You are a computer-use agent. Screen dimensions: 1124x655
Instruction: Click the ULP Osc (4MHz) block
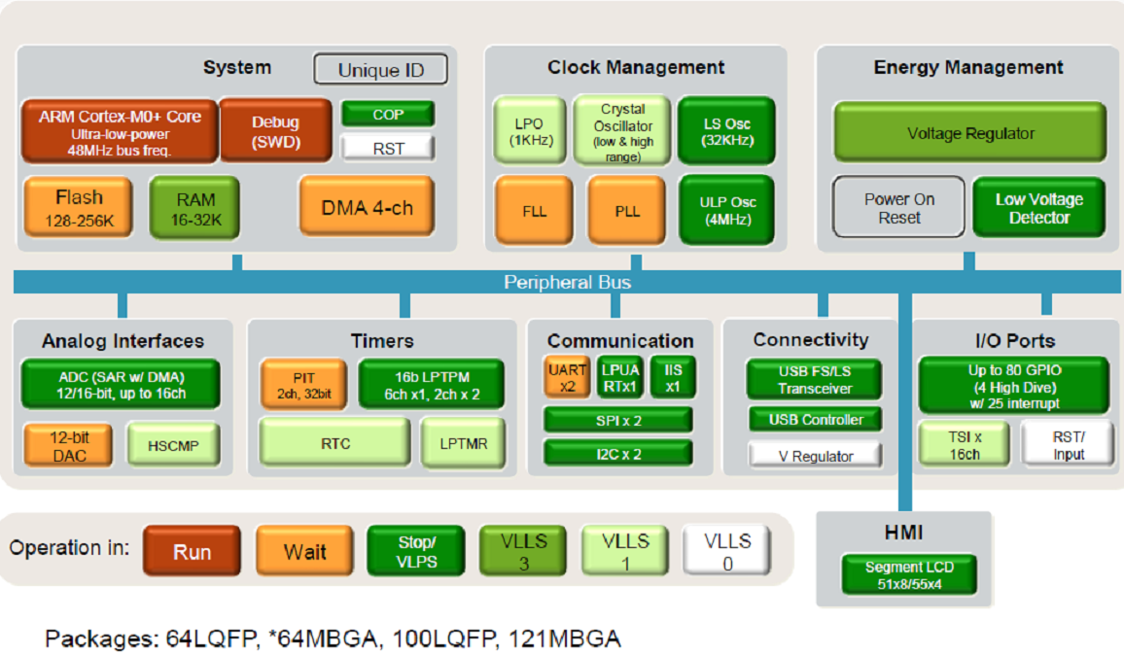point(726,210)
